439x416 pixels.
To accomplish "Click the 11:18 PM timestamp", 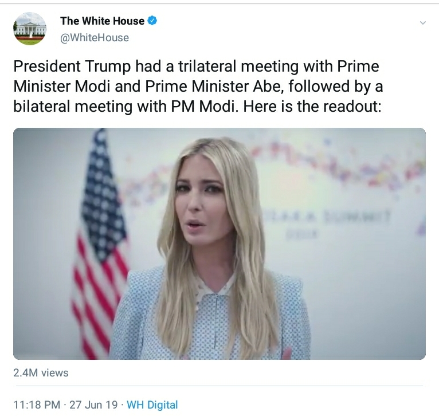I will [37, 405].
